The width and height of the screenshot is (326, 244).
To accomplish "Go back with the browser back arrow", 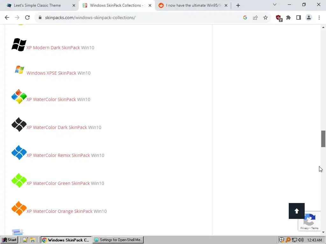I will pyautogui.click(x=7, y=18).
